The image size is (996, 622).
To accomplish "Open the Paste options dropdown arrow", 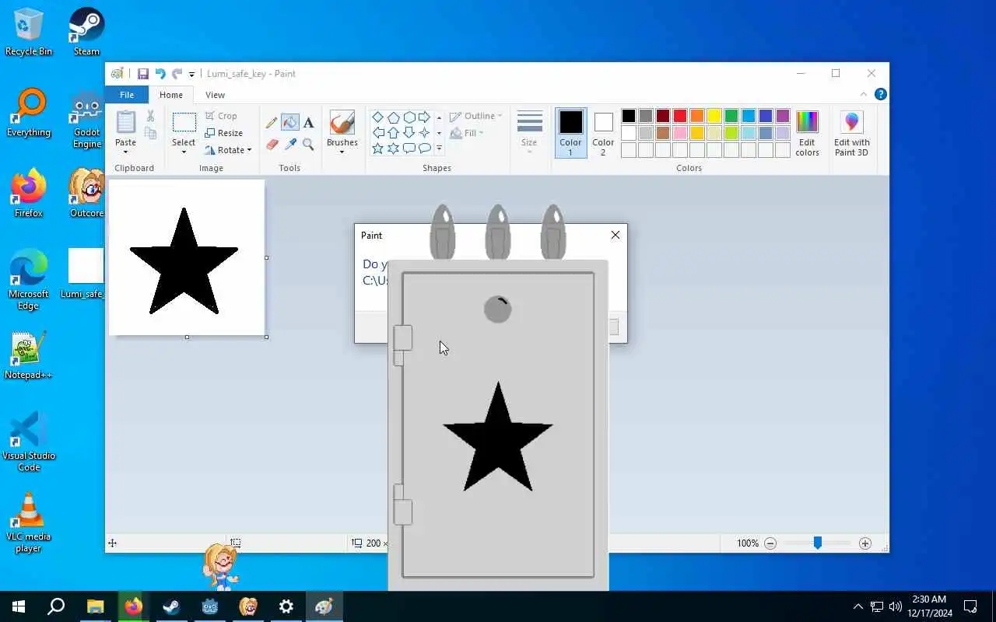I will [125, 152].
